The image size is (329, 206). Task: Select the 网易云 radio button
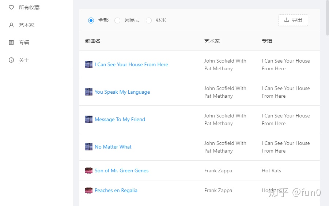coord(117,20)
